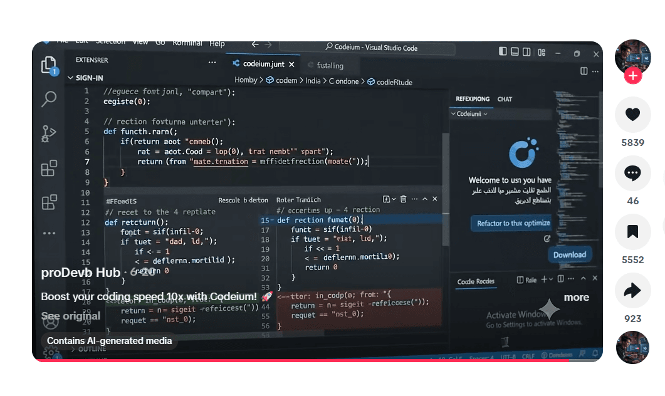The height and width of the screenshot is (396, 665).
Task: Open editor more actions ellipsis beside split icon
Action: [x=595, y=71]
